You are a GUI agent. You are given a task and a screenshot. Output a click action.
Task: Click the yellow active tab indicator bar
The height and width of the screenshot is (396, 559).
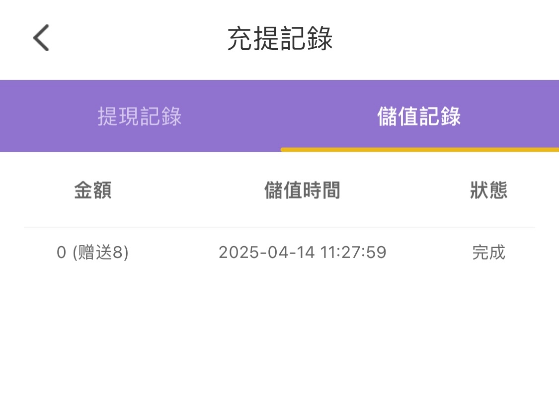click(x=419, y=149)
